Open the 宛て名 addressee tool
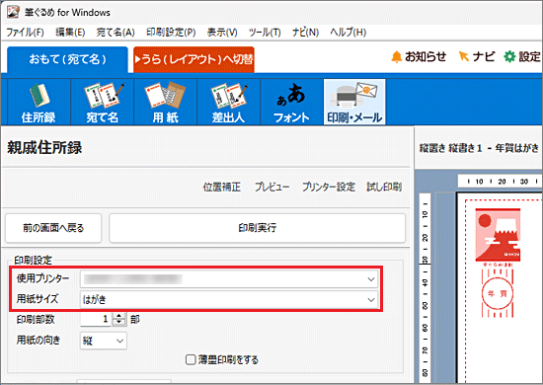Screen dimensions: 543x385 (102, 102)
